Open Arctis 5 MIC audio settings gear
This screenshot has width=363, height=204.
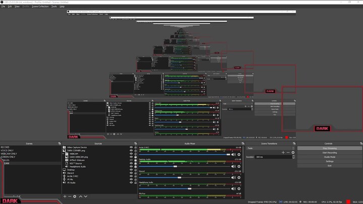coord(239,155)
